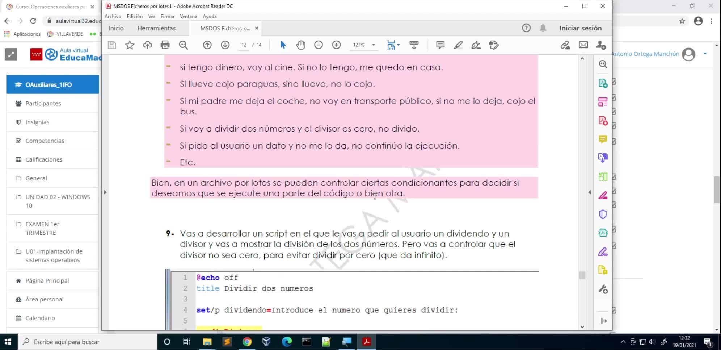The height and width of the screenshot is (350, 721).
Task: Click the fit page width tool
Action: coord(391,45)
